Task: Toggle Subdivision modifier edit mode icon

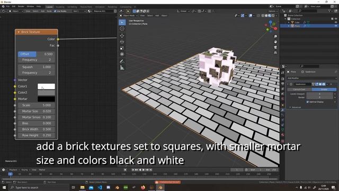Action: pos(317,84)
